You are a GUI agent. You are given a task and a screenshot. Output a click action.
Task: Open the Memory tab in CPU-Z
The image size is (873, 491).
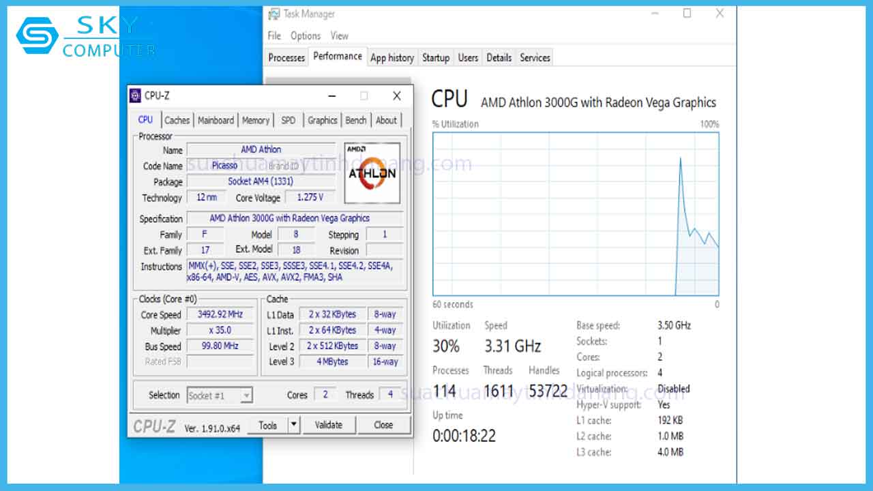pos(256,120)
